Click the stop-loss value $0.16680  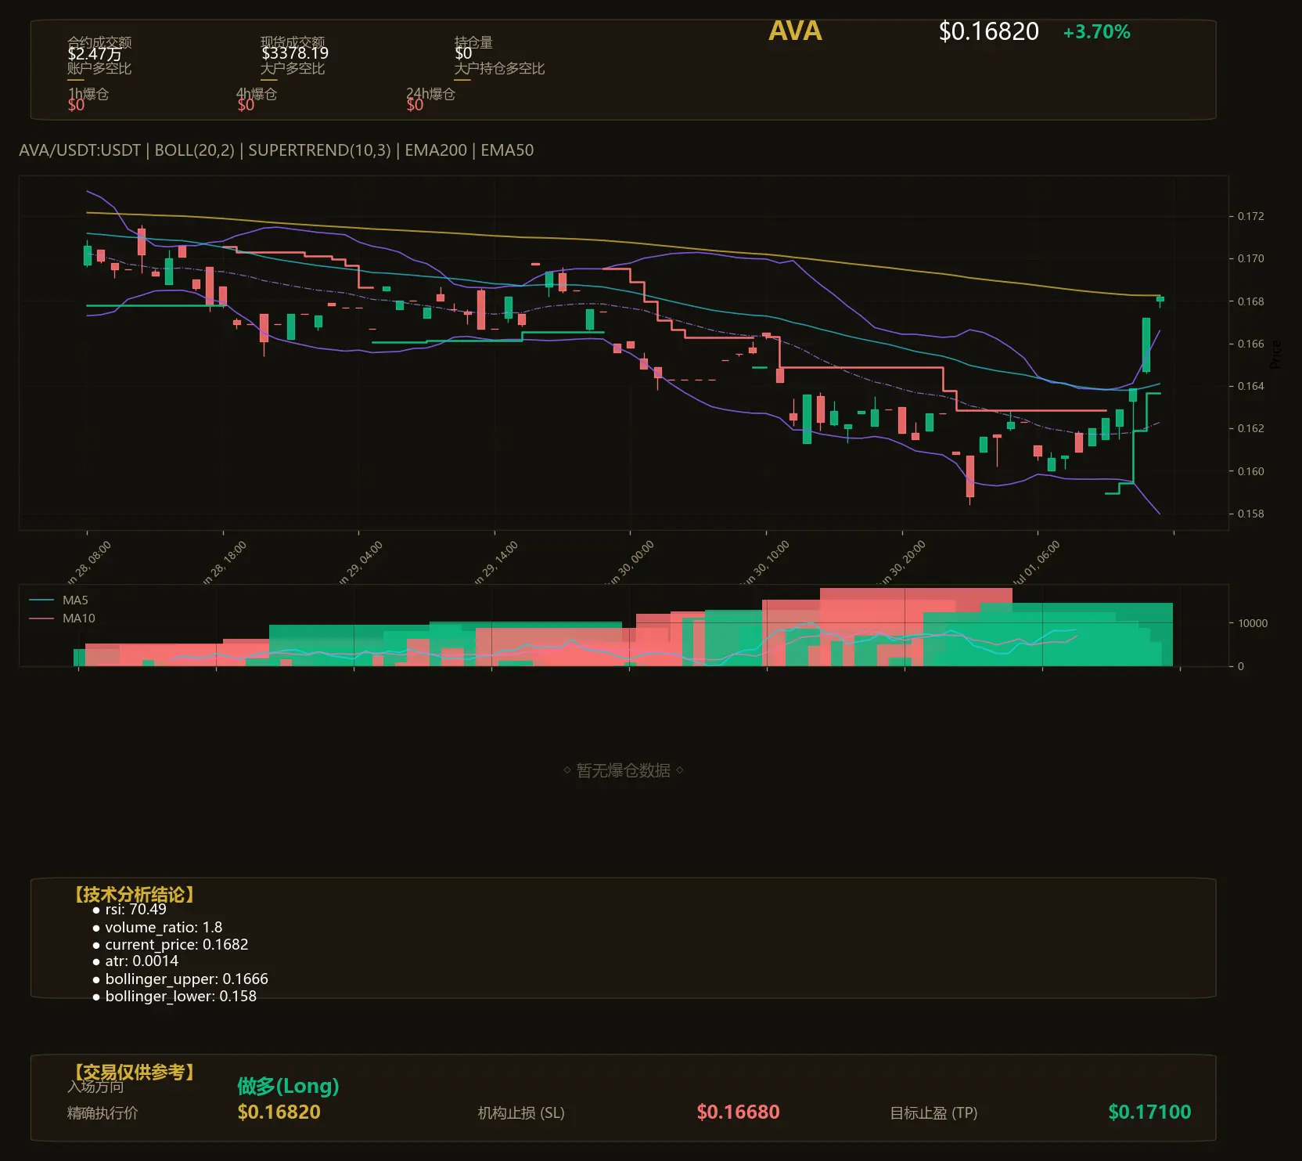[x=738, y=1112]
